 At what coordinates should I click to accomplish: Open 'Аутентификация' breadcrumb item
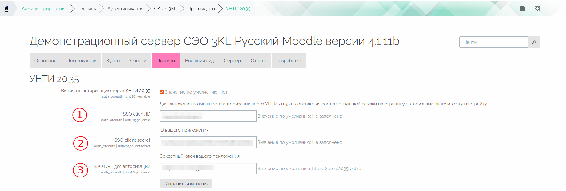125,9
